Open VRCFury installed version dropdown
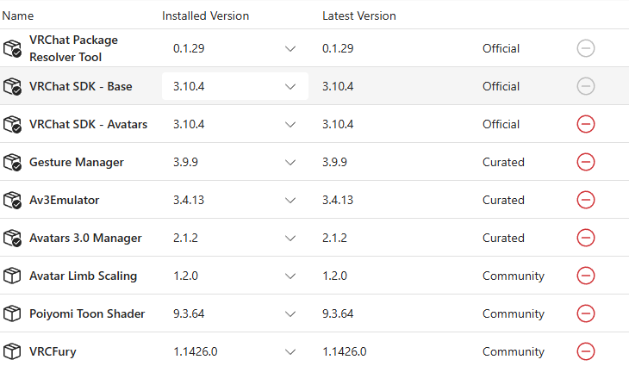This screenshot has height=366, width=629. (x=235, y=351)
